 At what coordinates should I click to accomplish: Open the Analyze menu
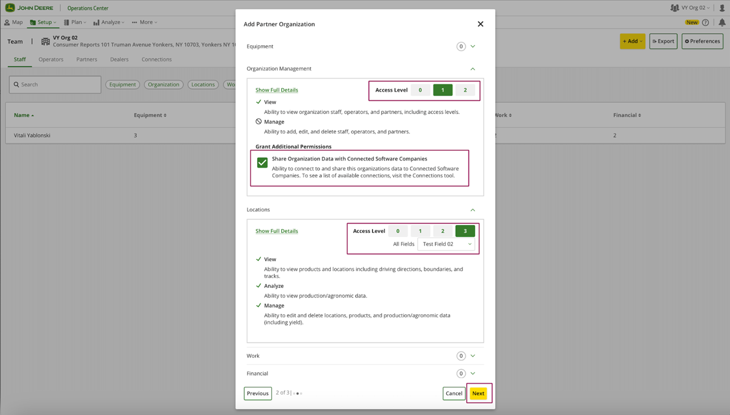[109, 22]
